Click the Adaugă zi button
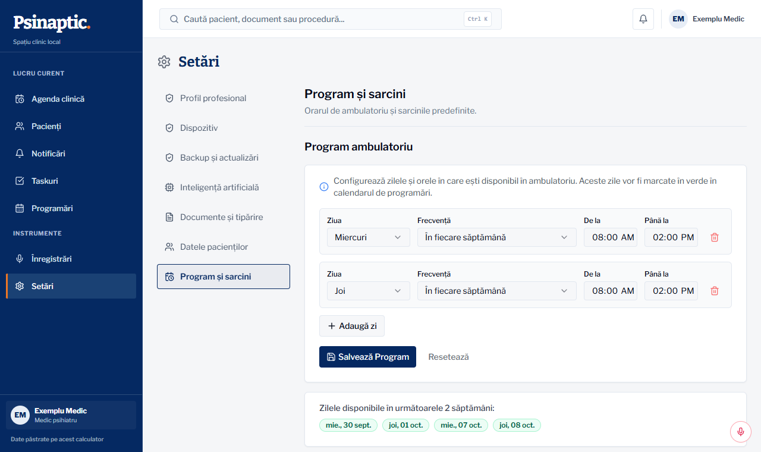 [352, 326]
